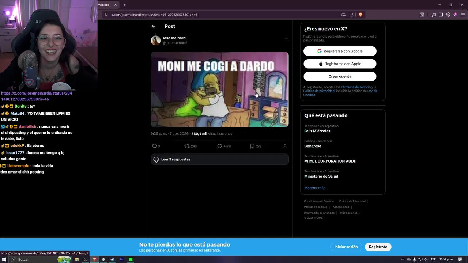Open the Windows Start menu
Viewport: 468px width, 263px height.
4,259
